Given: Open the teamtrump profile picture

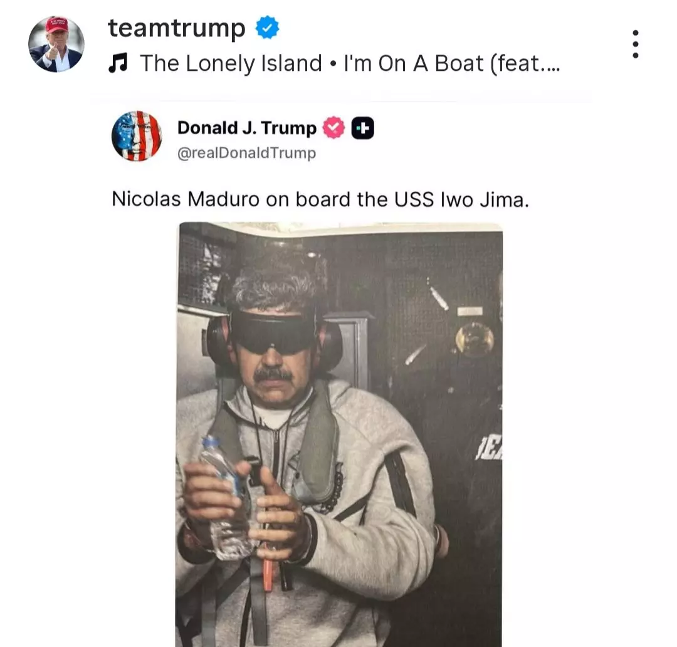Looking at the screenshot, I should [x=56, y=44].
